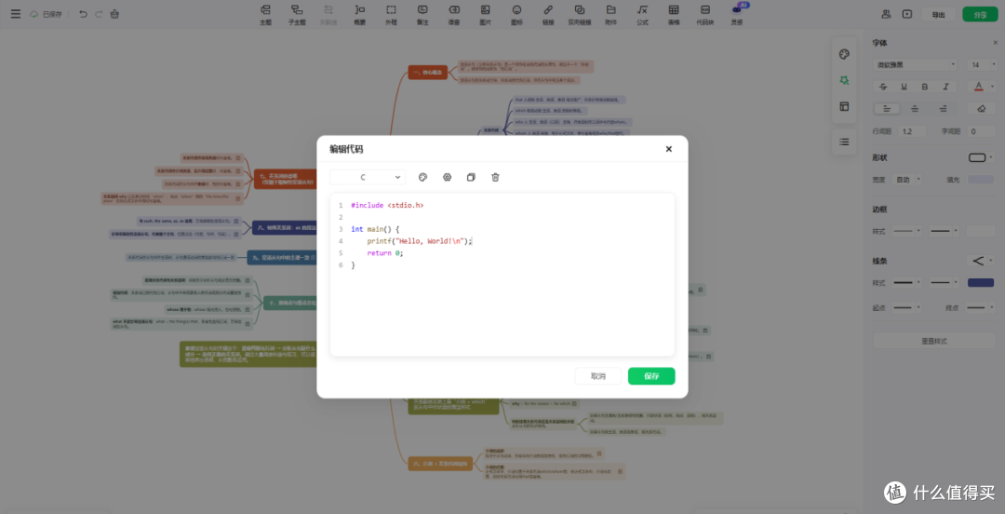Insert a note with 备注 icon
Viewport: 1005px width, 514px height.
422,14
